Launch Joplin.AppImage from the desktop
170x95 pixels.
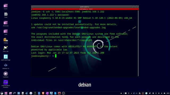6,57
